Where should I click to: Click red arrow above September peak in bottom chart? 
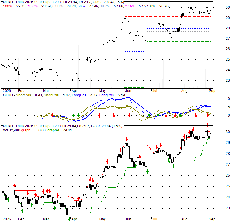208,125
